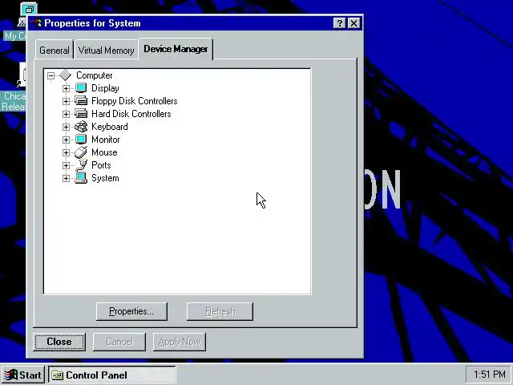Click the Properties for System title icon
Image resolution: width=513 pixels, height=385 pixels.
click(37, 23)
